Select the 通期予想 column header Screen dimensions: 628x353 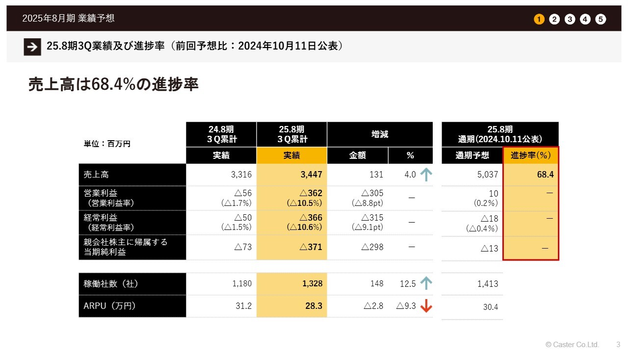(472, 155)
